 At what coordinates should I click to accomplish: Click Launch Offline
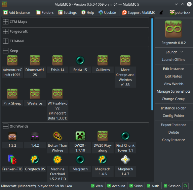click(x=173, y=60)
